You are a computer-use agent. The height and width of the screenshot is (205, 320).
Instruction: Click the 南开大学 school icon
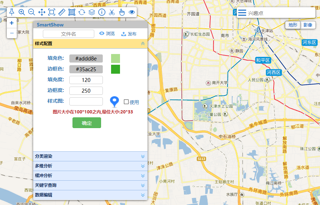pos(208,83)
